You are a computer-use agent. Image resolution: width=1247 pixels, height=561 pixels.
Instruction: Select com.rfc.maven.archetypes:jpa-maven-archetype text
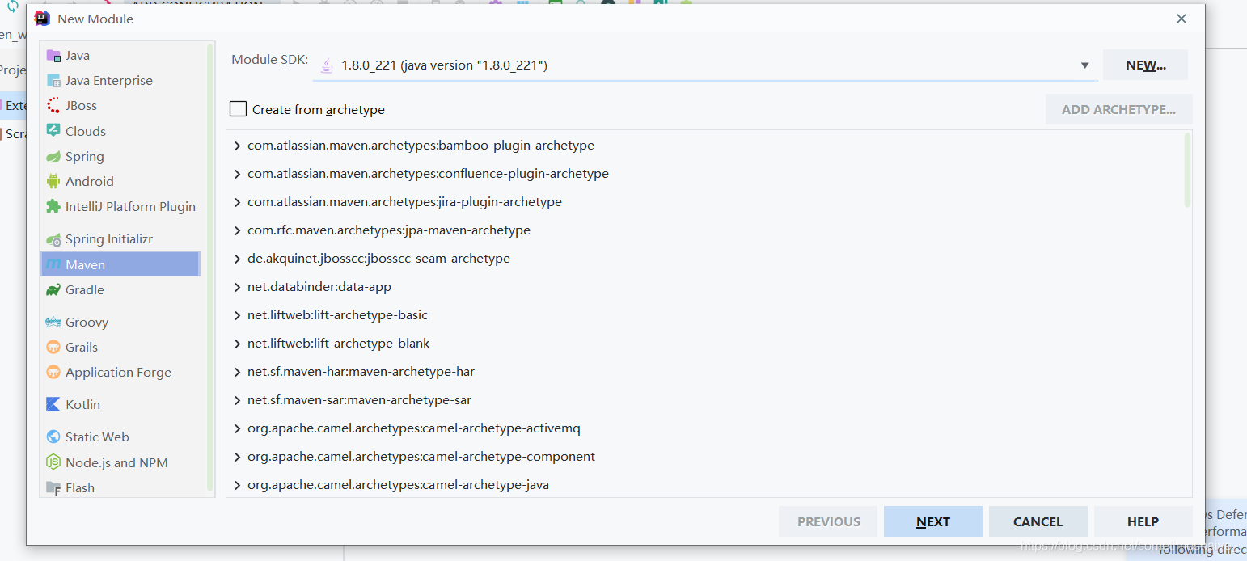point(389,230)
